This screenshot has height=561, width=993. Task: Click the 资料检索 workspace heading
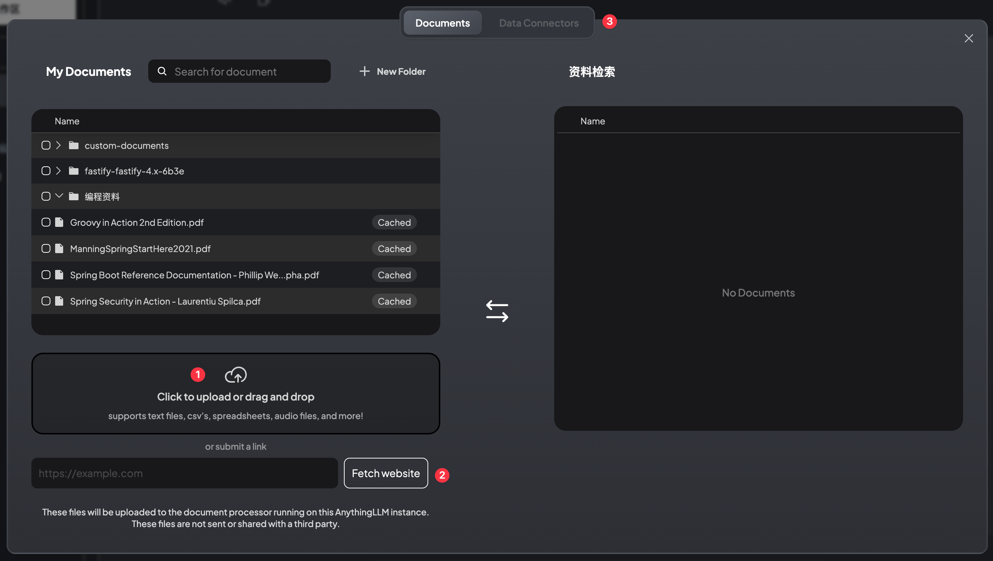point(591,71)
